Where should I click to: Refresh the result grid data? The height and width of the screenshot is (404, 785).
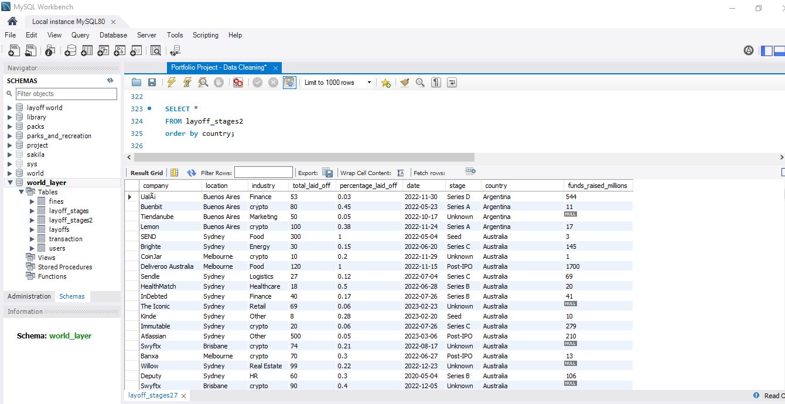[192, 173]
